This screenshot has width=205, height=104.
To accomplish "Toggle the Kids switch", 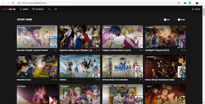I will (x=163, y=20).
